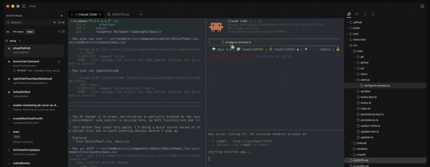Switch to the Claude Code tab
This screenshot has height=167, width=430.
[x=86, y=14]
